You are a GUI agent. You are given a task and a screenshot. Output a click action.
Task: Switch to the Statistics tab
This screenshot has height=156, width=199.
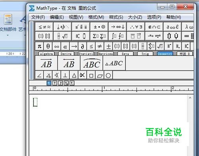(86, 54)
